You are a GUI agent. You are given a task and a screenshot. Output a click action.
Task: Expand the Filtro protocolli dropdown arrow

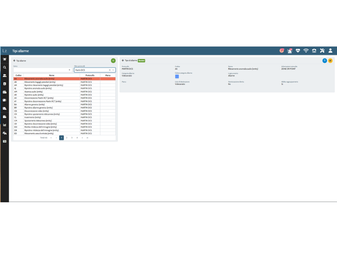[x=113, y=70]
